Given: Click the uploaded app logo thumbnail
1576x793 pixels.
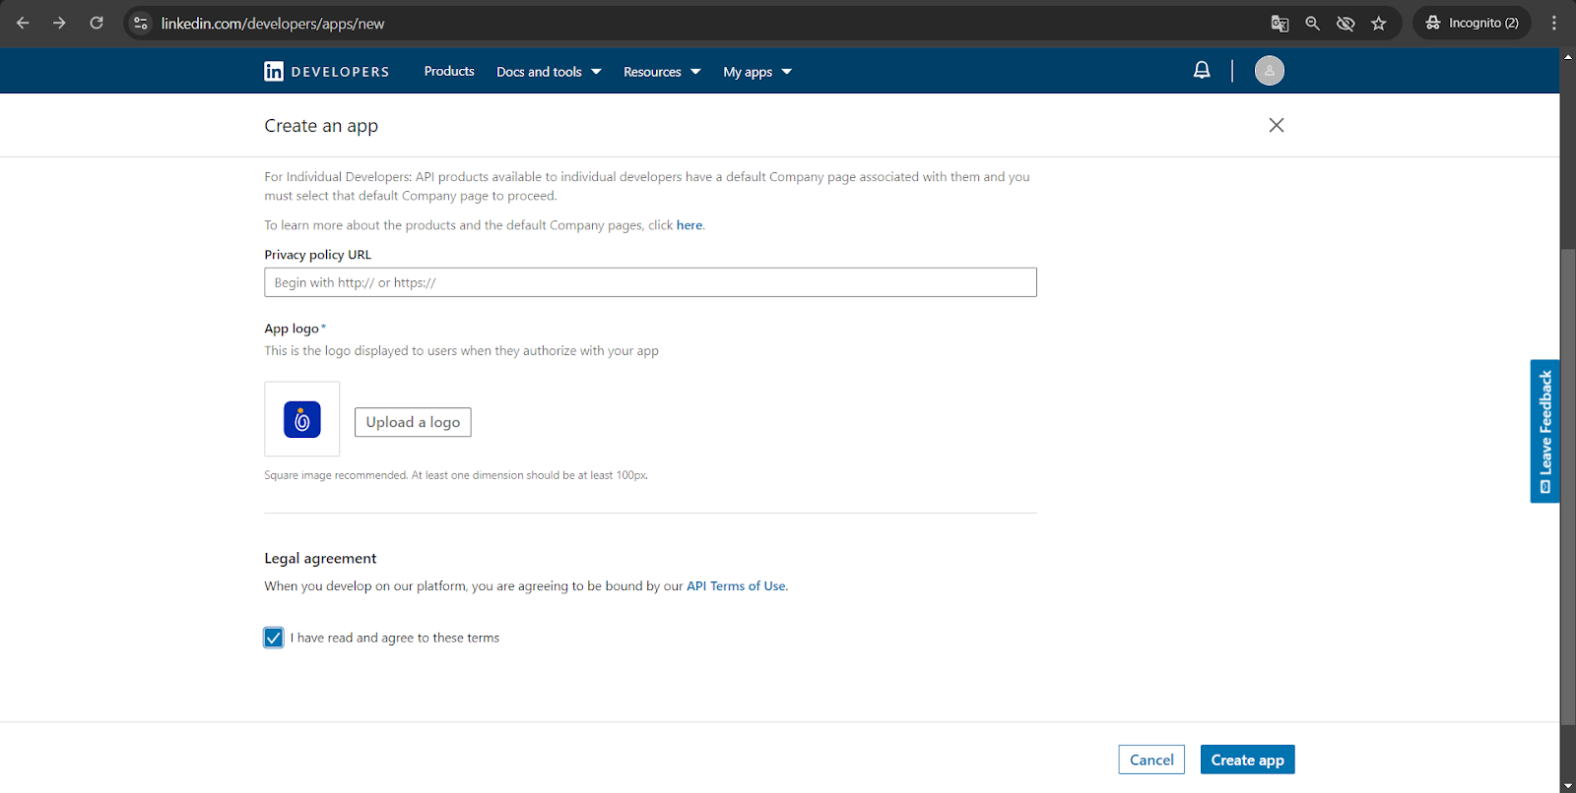Looking at the screenshot, I should [302, 419].
